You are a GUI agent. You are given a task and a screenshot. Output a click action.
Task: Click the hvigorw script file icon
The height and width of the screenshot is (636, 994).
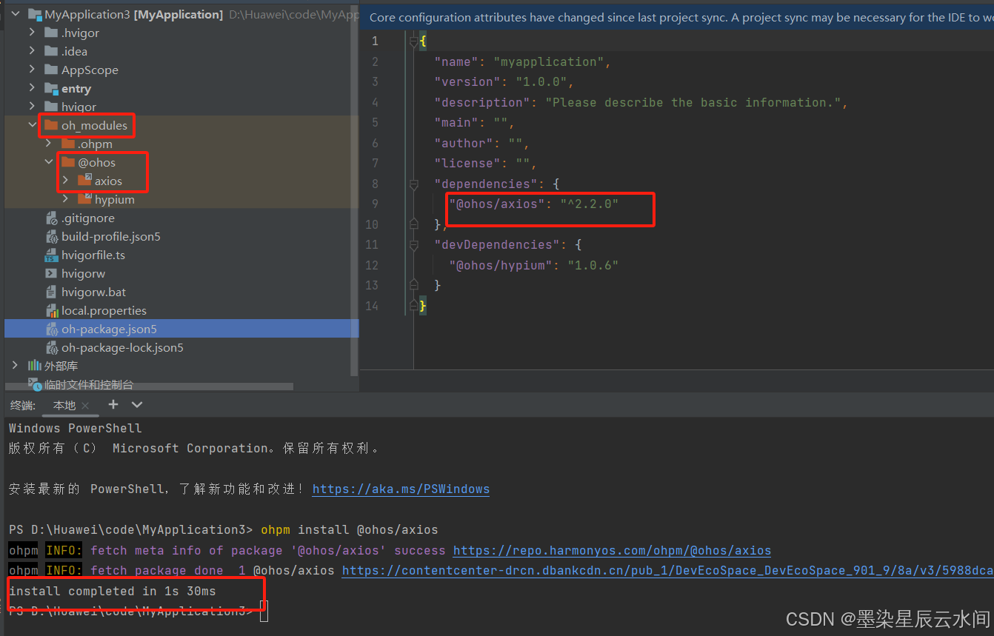click(51, 274)
